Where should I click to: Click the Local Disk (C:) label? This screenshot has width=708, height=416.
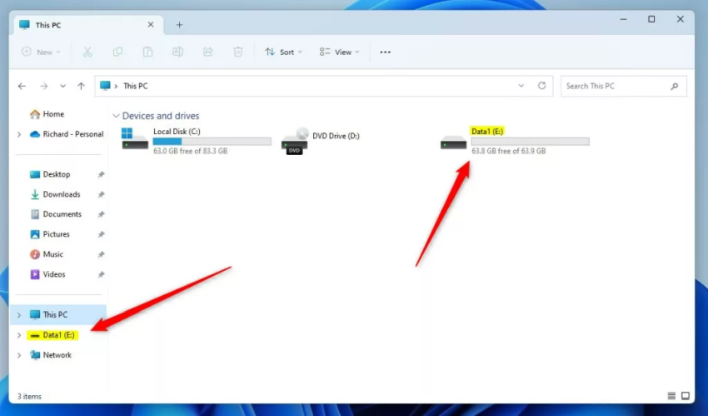pos(177,132)
